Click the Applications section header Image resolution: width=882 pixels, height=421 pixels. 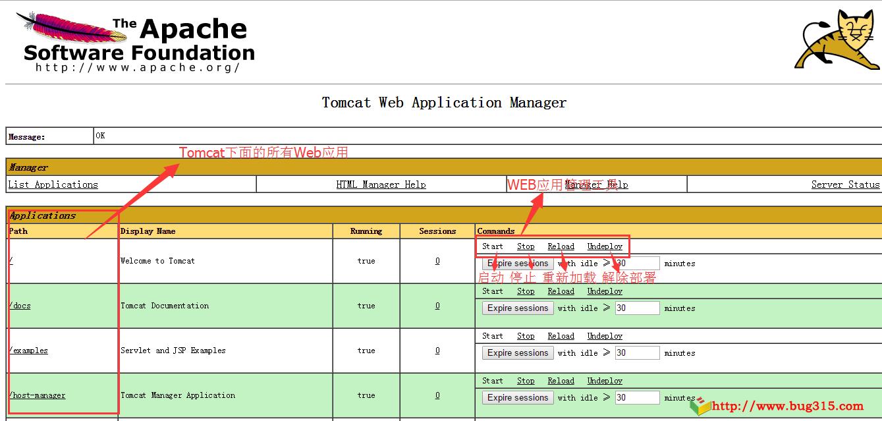click(x=42, y=215)
